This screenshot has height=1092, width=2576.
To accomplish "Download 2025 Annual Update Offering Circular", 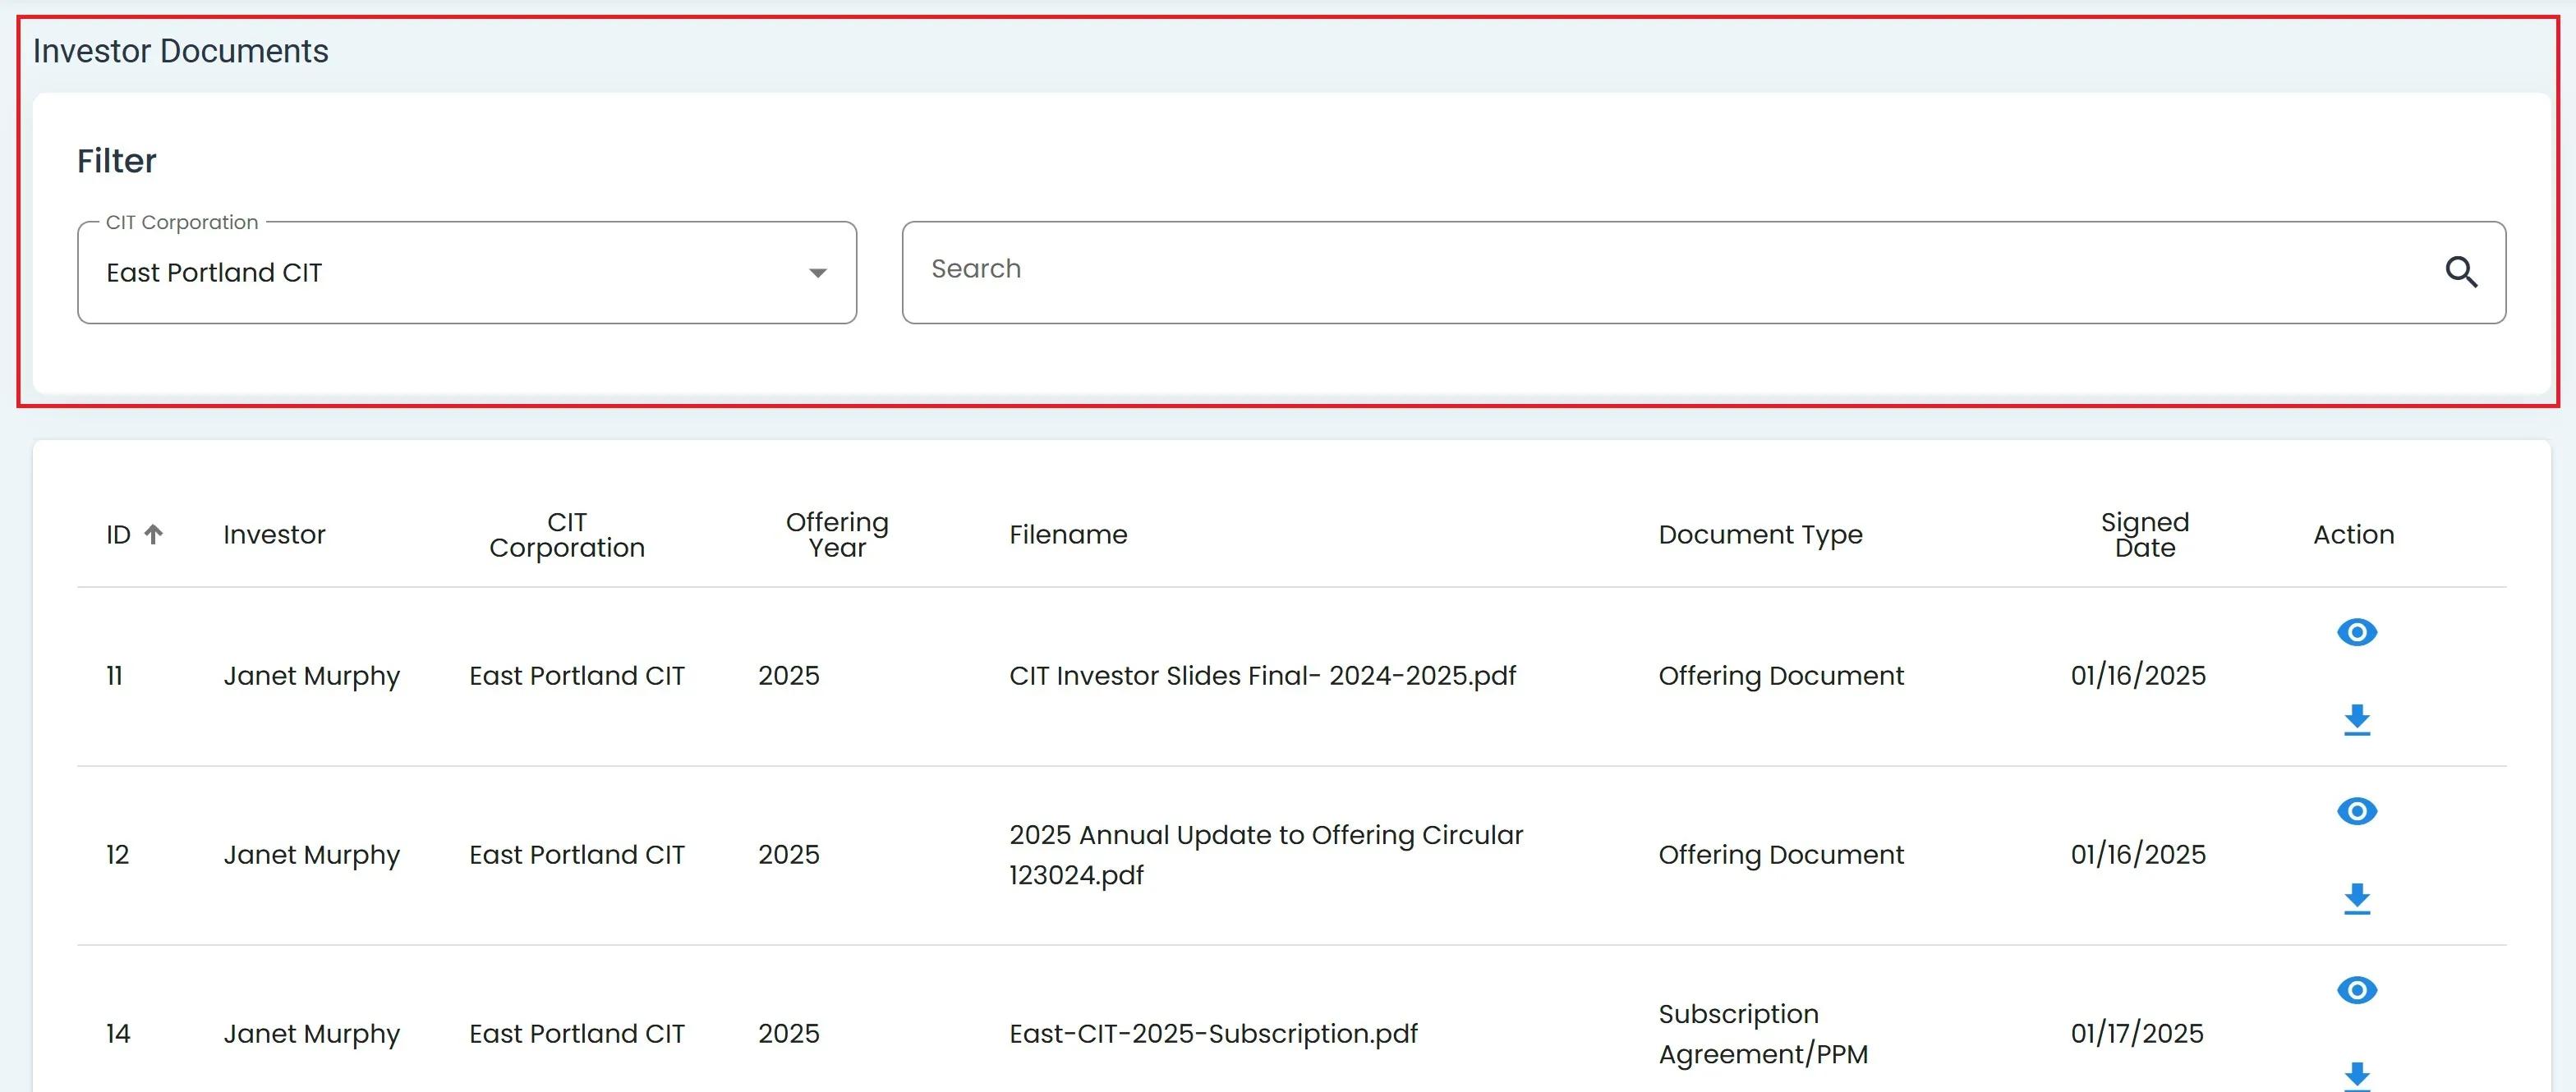I will [x=2356, y=898].
